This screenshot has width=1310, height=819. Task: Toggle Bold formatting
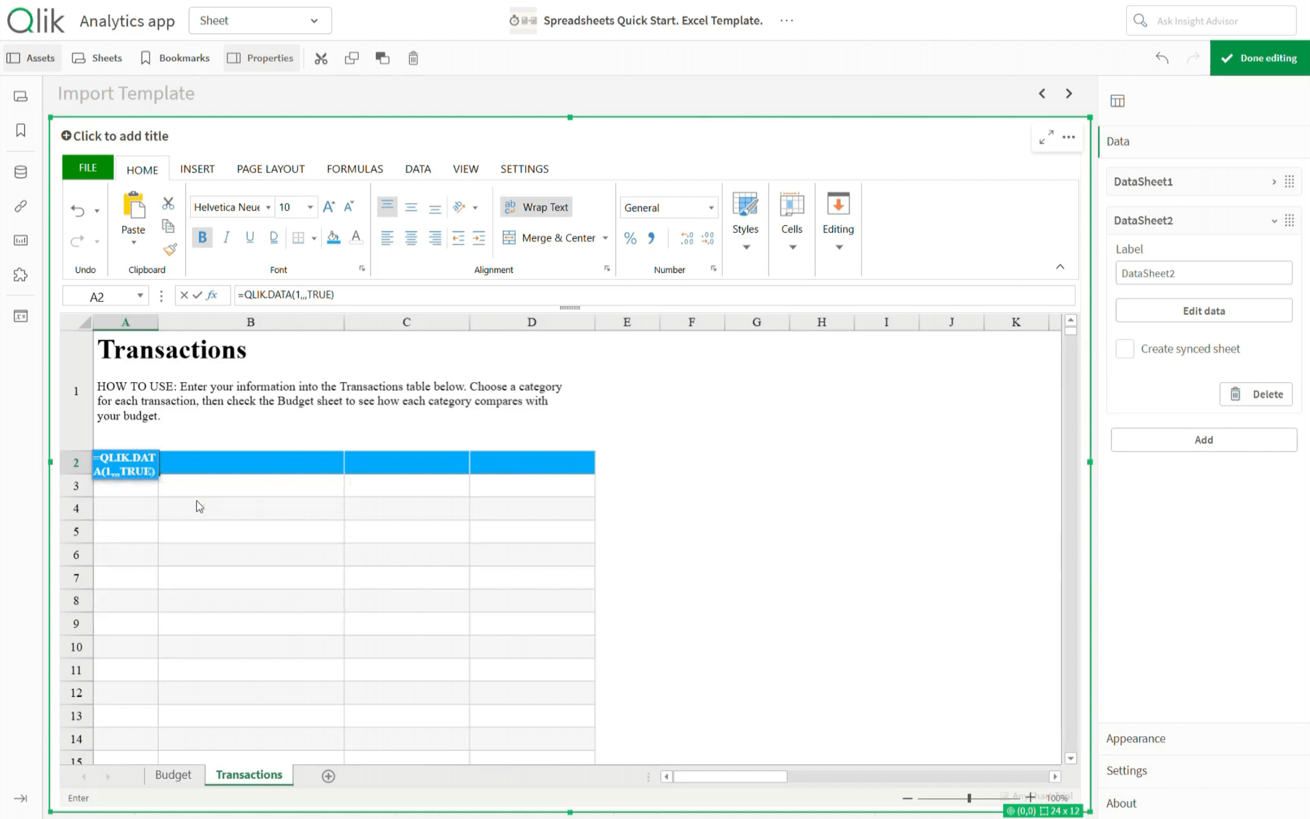(x=202, y=237)
